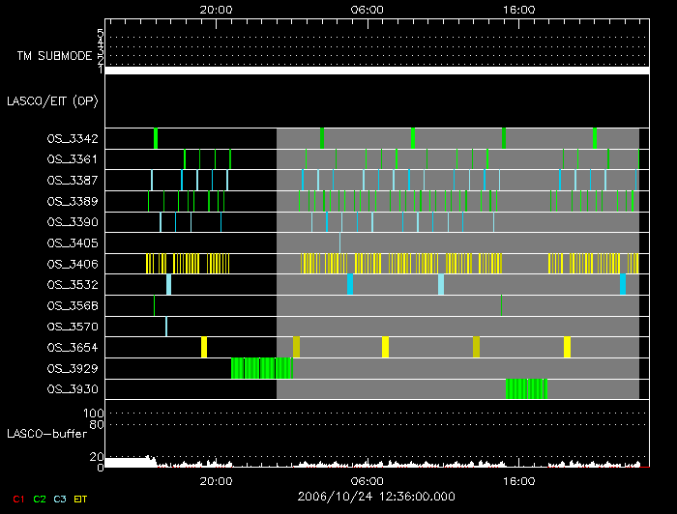Click the large green block in the OS_3929 row
677x514 pixels.
click(x=261, y=368)
